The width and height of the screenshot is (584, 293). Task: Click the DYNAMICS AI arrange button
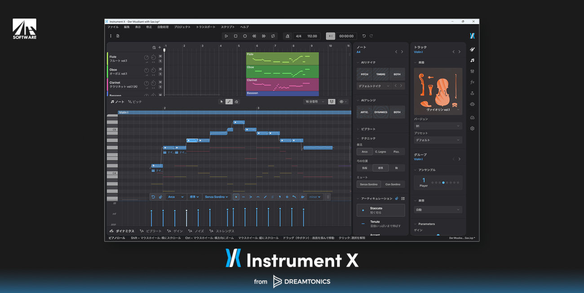tap(381, 112)
